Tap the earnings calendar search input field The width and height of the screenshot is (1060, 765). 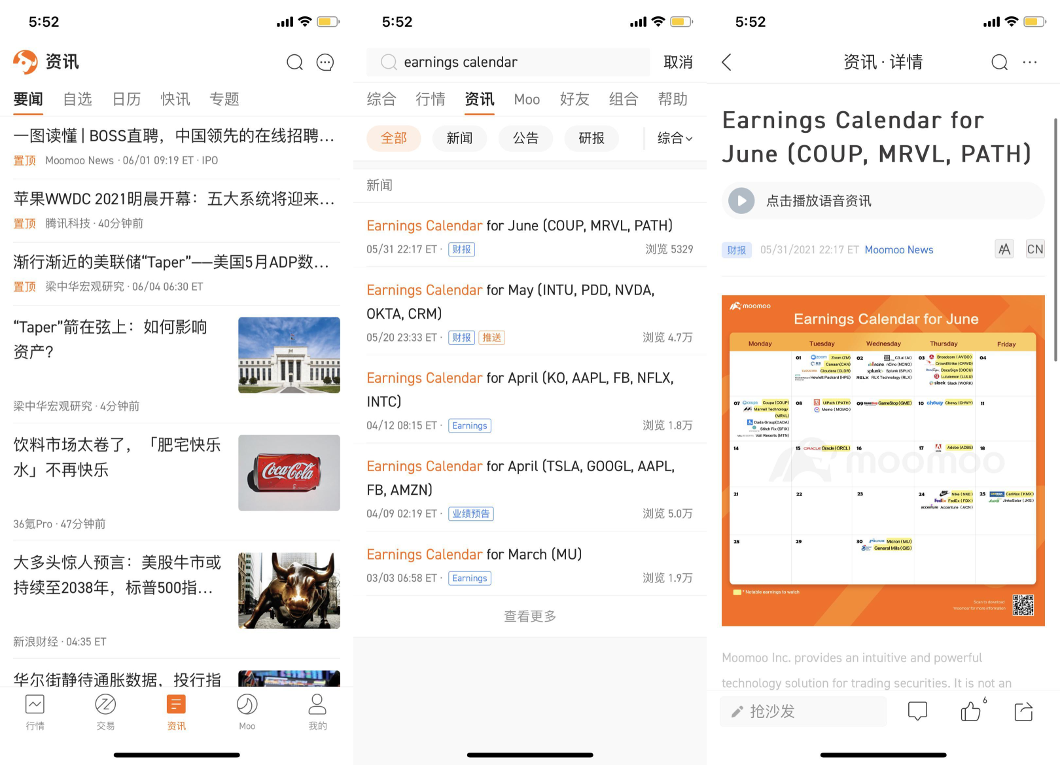[x=508, y=62]
